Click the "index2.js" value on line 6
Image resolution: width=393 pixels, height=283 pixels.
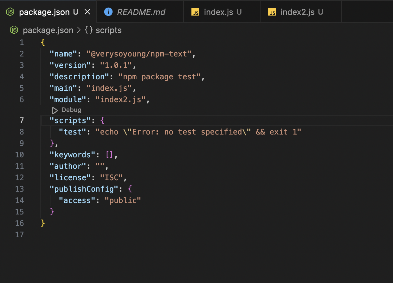point(121,100)
